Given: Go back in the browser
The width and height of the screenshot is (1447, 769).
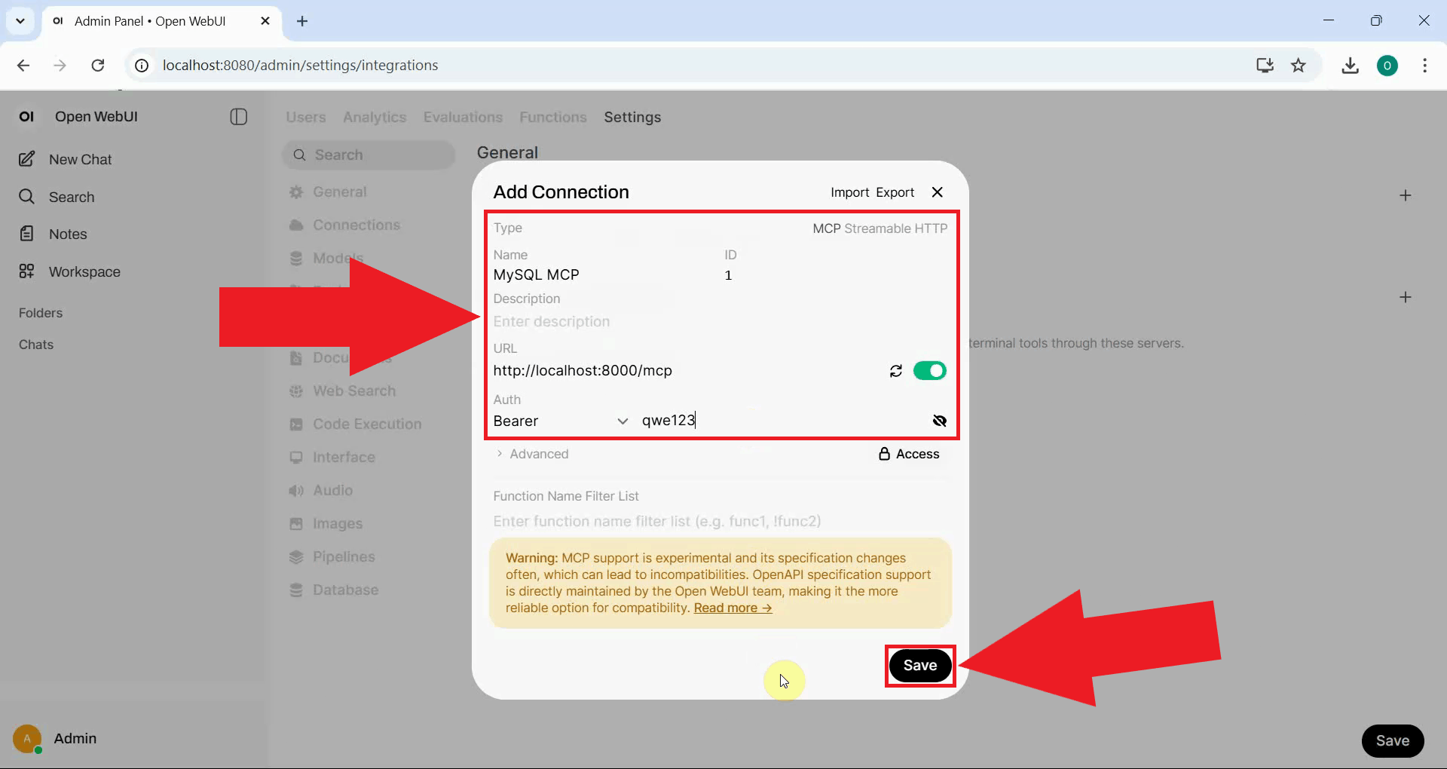Looking at the screenshot, I should pos(23,66).
